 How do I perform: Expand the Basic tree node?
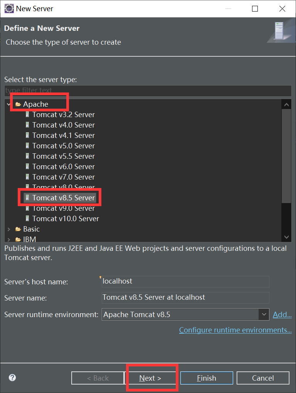tap(9, 229)
